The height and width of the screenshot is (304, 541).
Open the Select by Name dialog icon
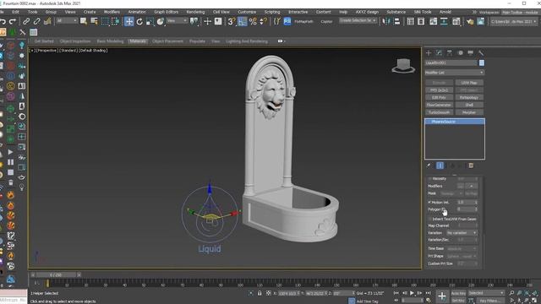[94, 21]
